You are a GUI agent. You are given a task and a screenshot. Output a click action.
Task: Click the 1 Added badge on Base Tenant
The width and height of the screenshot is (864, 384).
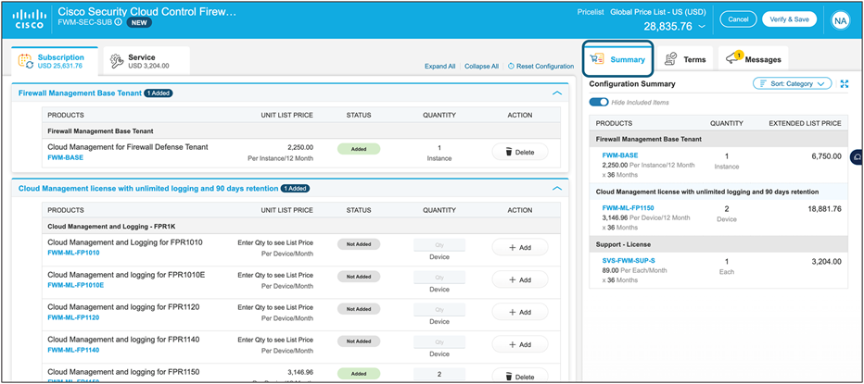pos(159,93)
